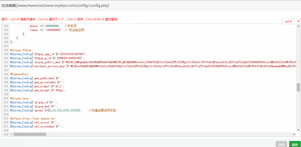Viewport: 301px width, 147px height.
Task: Click the green 保存 save button
Action: coord(295,144)
